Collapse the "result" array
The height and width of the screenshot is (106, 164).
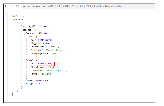[x=10, y=20]
